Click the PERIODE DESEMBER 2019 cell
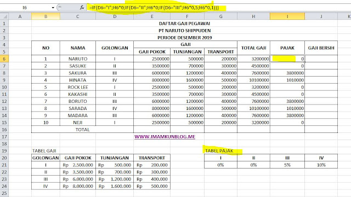Viewport: 351px width, 197px height. coord(184,38)
